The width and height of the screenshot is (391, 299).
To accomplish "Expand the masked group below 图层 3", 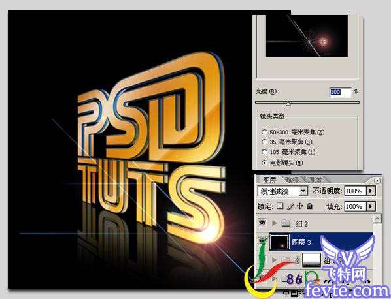I will click(x=275, y=260).
